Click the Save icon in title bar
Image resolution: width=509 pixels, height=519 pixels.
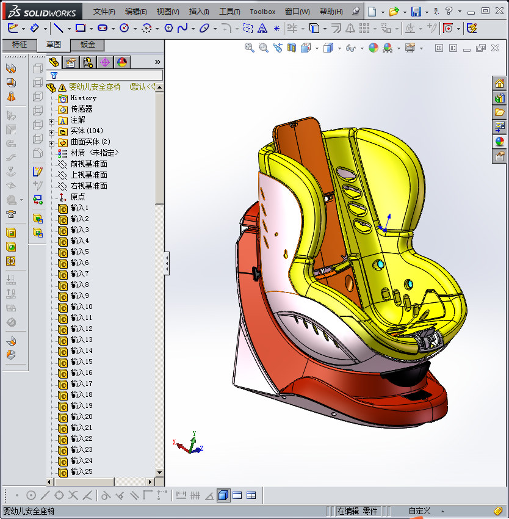(x=416, y=12)
